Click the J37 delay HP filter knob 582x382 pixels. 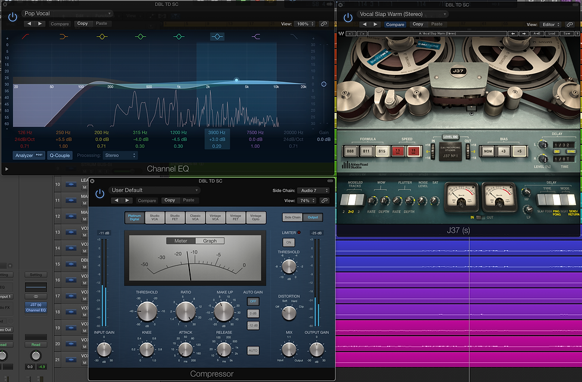point(526,192)
